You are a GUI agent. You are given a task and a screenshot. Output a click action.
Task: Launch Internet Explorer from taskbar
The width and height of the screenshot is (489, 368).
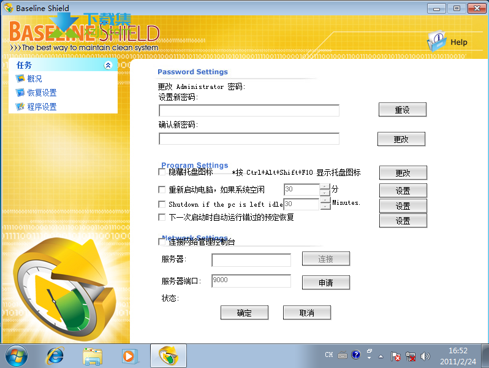point(55,356)
